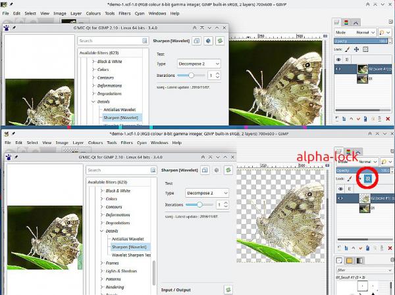
Task: Open Layers tab icon in upper window dock
Action: pyautogui.click(x=337, y=22)
